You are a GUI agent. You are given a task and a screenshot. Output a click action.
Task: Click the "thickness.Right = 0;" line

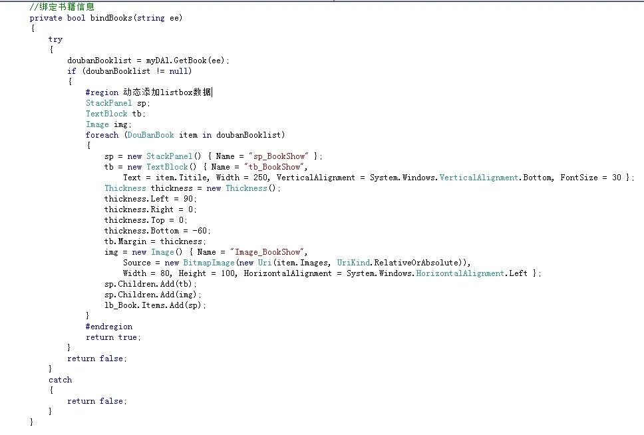click(x=150, y=210)
